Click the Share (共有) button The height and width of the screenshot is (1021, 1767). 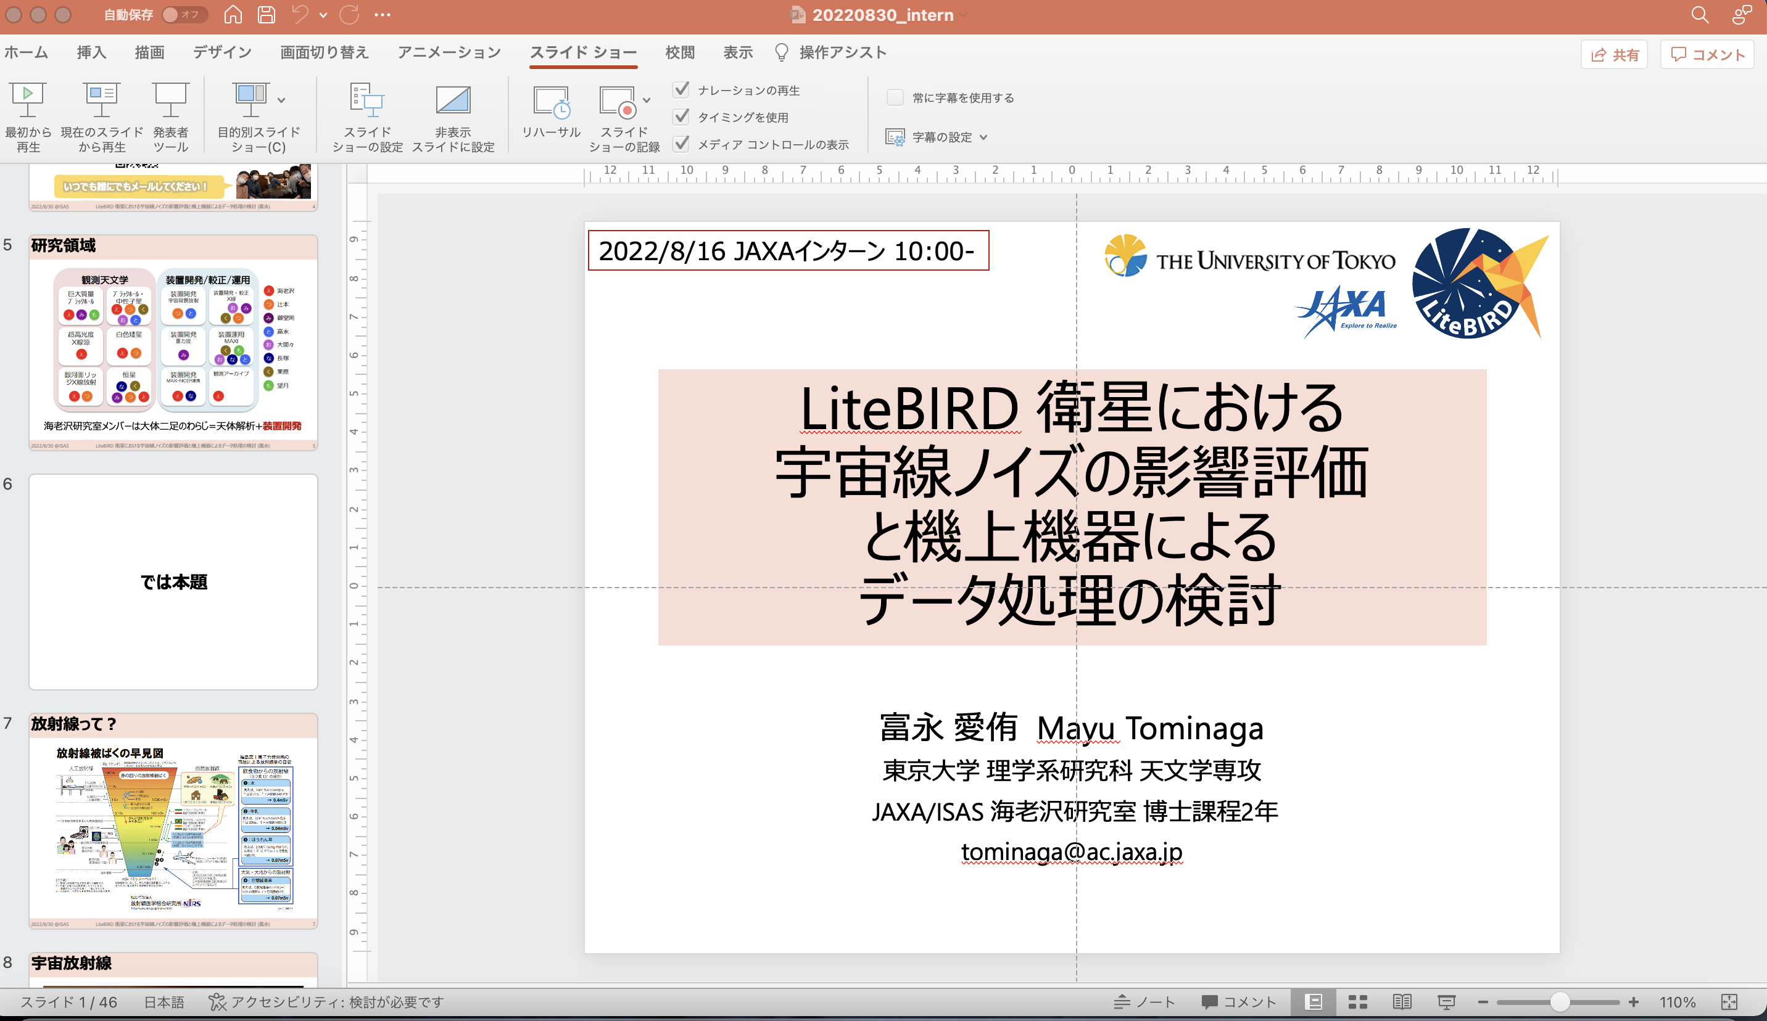click(x=1614, y=55)
